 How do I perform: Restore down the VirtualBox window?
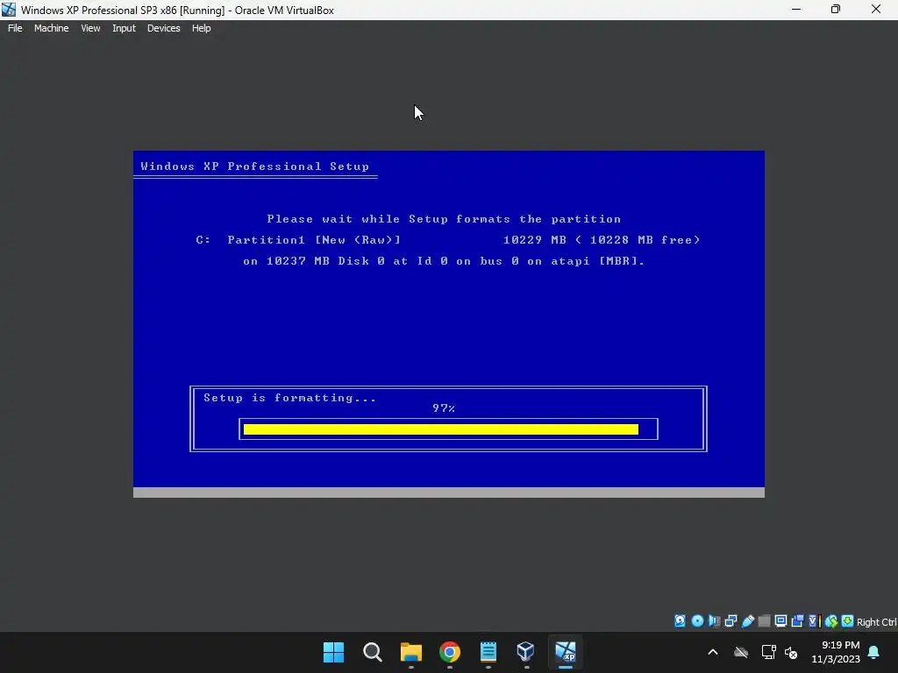[x=836, y=10]
